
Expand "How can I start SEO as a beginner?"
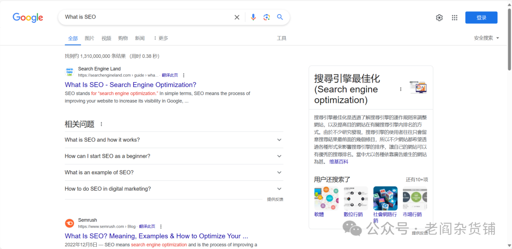174,156
